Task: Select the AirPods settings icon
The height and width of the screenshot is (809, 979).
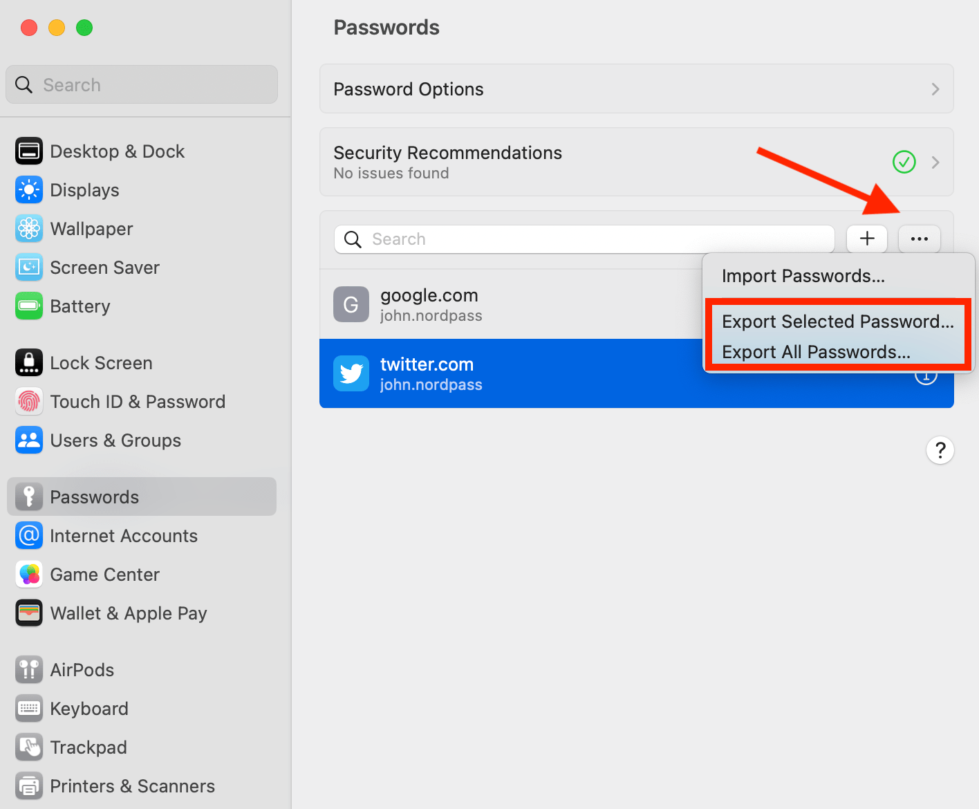Action: coord(28,669)
